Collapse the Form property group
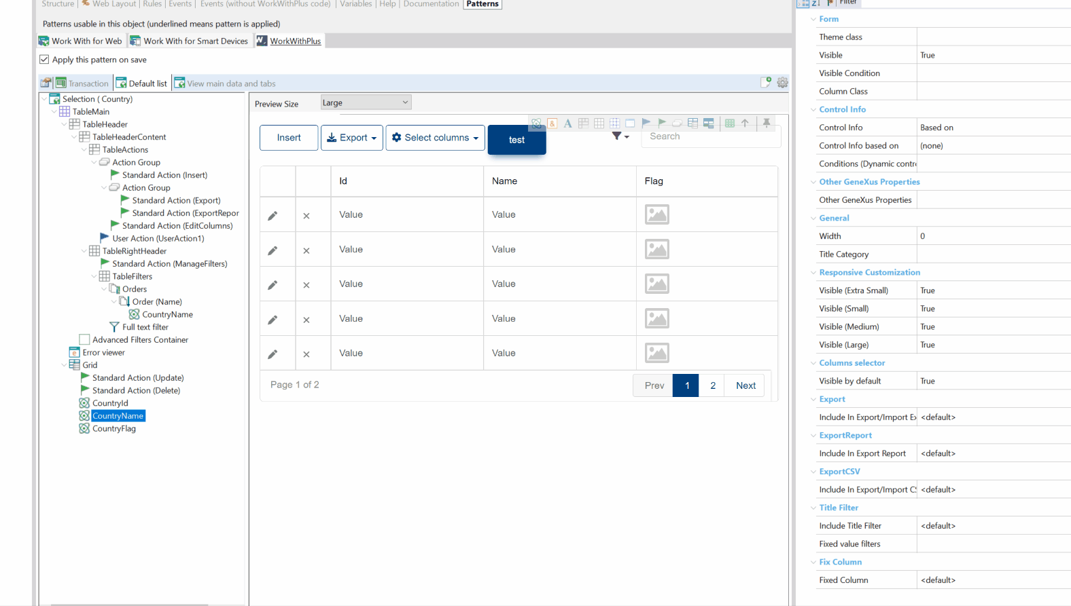This screenshot has height=606, width=1071. click(813, 19)
